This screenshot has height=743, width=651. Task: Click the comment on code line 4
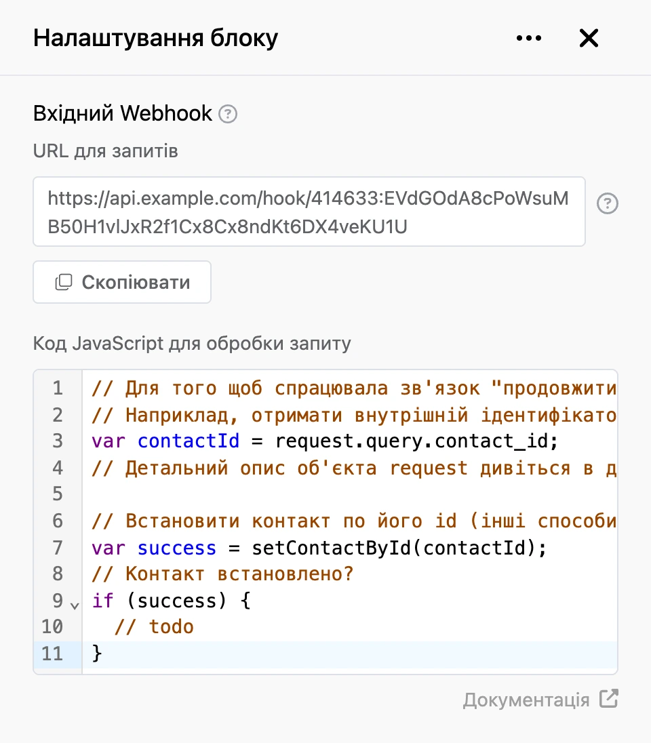(x=354, y=468)
